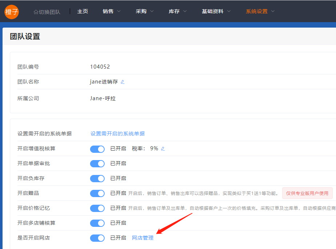Expand the 销售 dropdown menu
336x249 pixels.
112,12
